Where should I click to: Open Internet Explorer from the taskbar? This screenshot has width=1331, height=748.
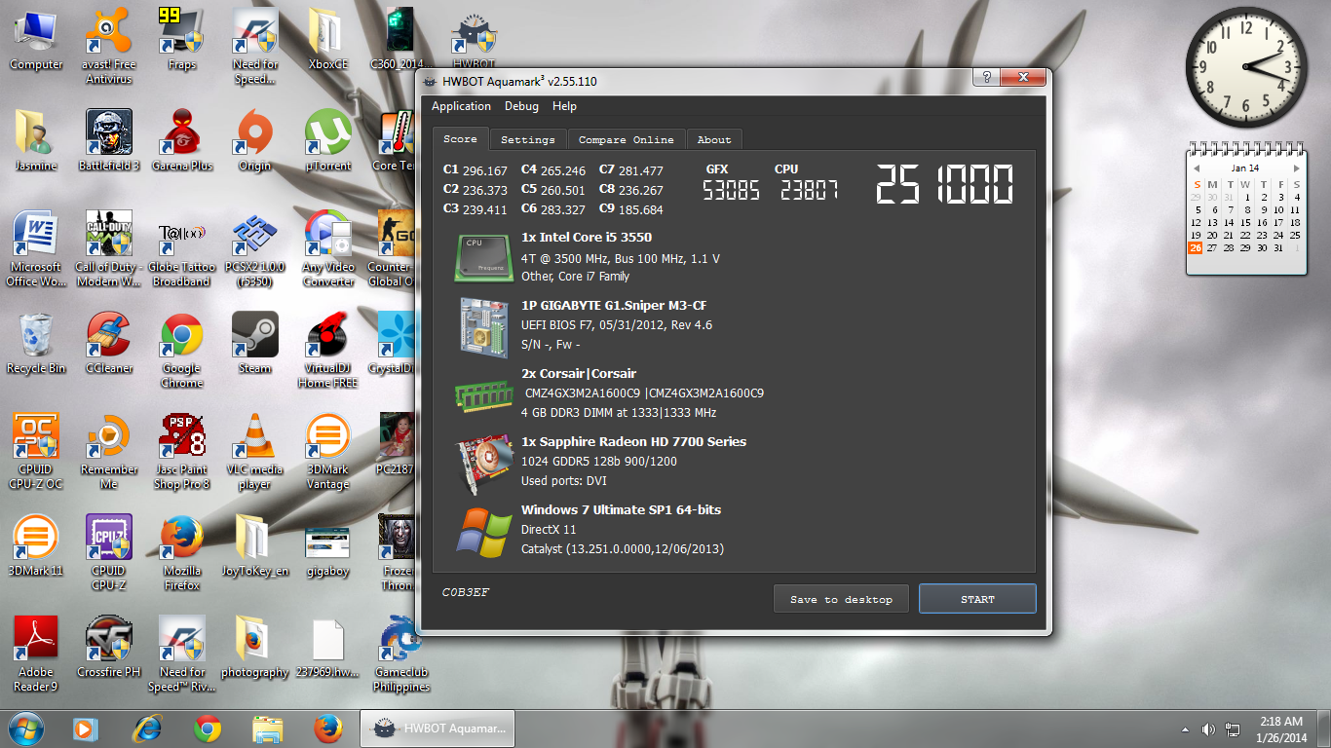click(x=146, y=728)
